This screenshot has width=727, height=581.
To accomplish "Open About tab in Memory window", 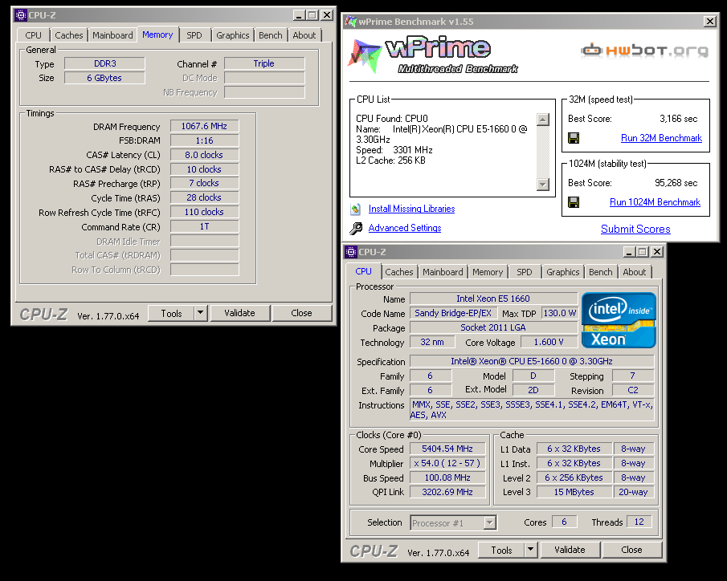I will click(304, 35).
